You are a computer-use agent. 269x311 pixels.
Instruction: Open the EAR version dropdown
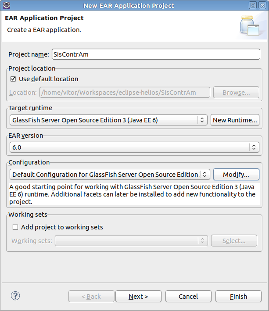tap(134, 147)
